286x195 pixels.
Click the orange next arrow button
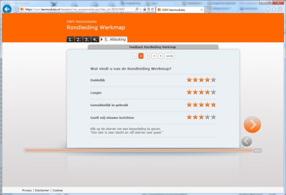tap(252, 124)
